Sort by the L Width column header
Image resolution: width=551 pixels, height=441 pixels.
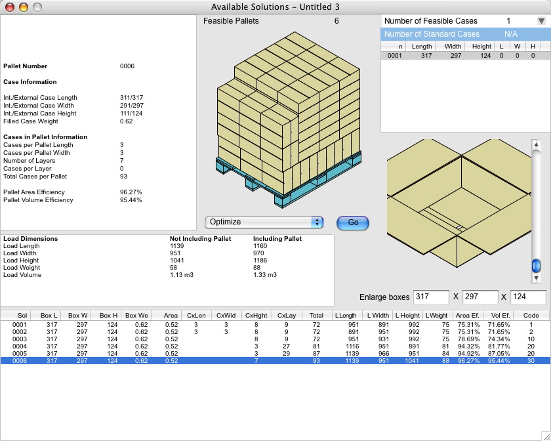click(377, 316)
